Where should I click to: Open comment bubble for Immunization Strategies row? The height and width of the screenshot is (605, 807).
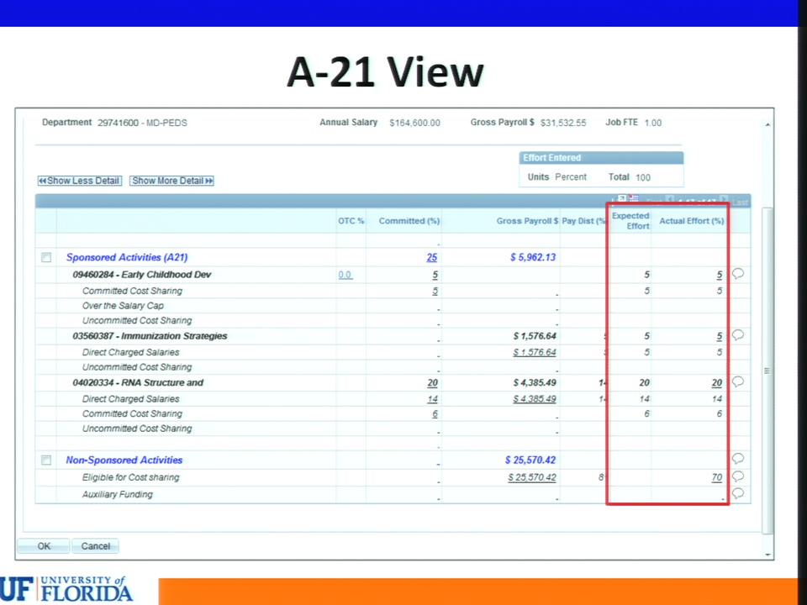(x=738, y=335)
